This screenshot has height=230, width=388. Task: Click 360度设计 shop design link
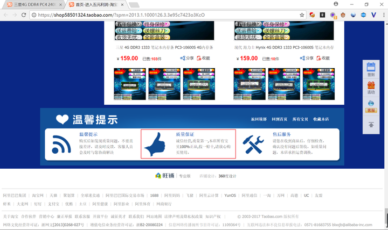point(227,176)
